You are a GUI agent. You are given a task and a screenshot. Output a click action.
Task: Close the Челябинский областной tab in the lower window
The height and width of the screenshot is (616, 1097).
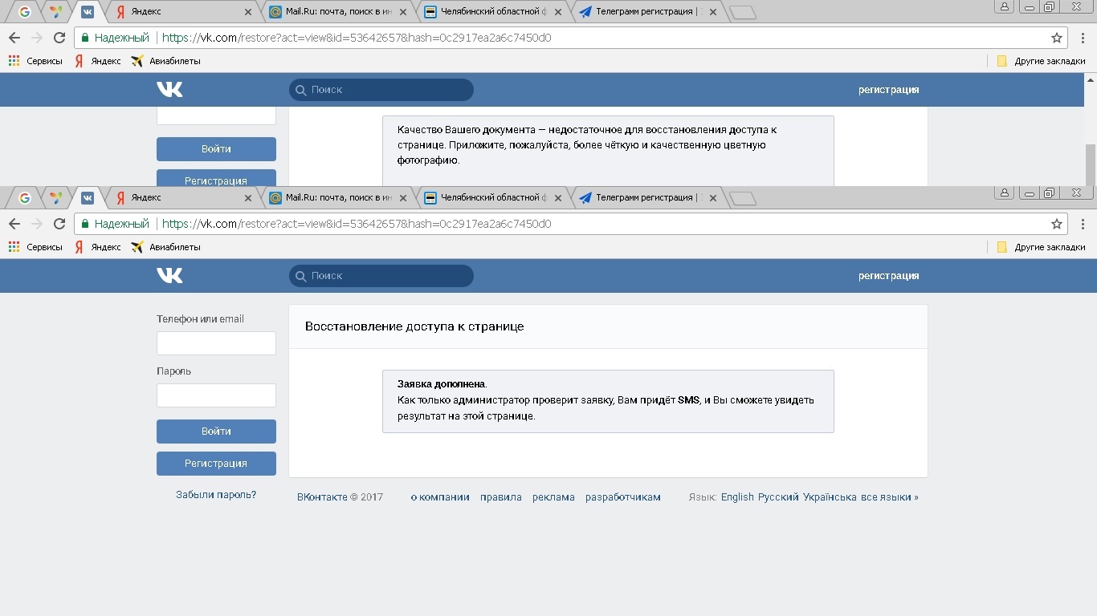coord(557,198)
